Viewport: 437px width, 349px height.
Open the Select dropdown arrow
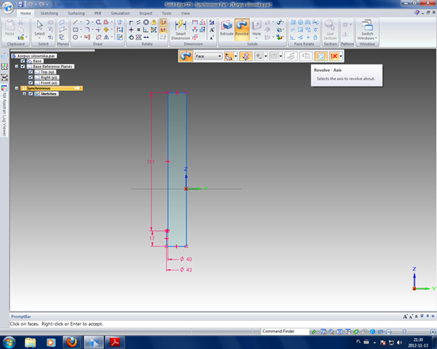[39, 38]
